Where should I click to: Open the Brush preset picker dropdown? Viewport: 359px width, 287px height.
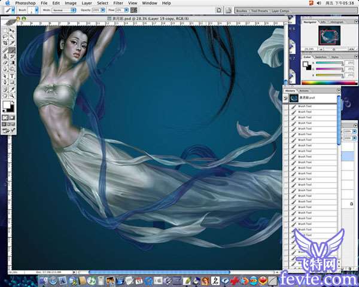36,10
